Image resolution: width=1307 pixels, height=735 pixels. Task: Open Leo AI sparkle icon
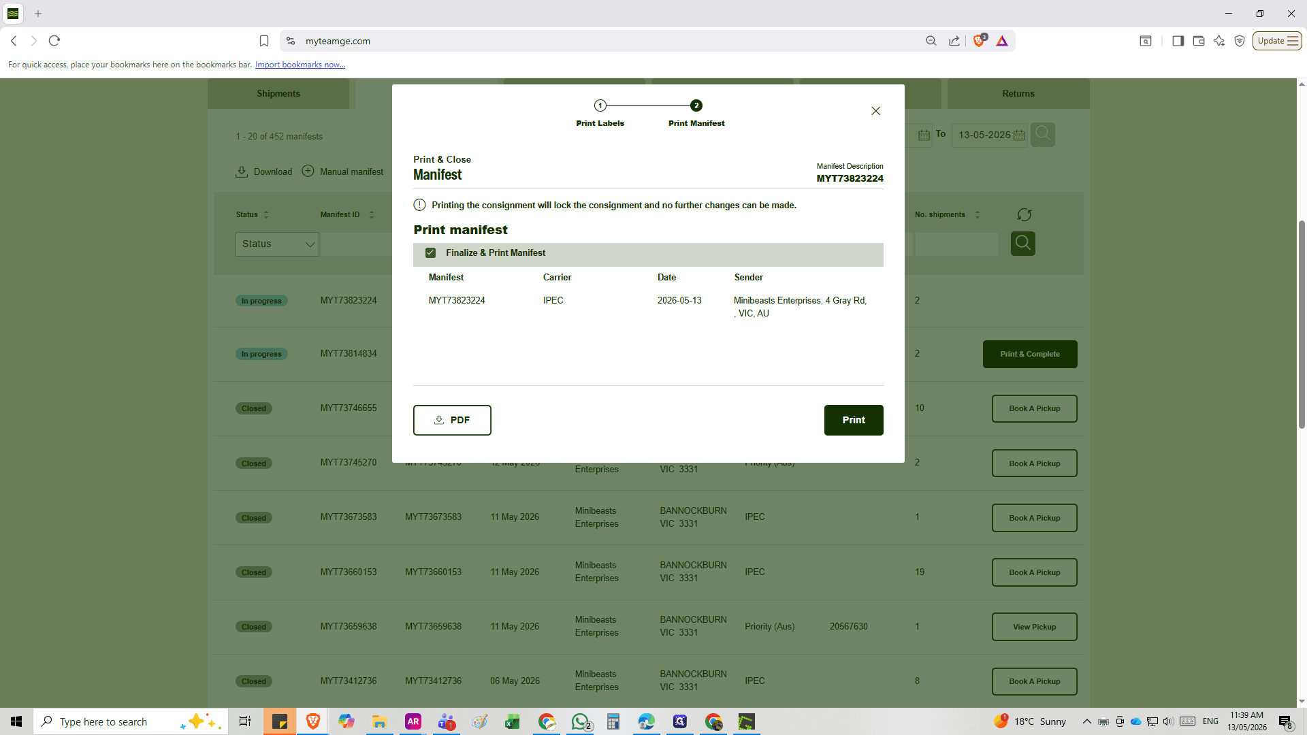click(x=1219, y=41)
